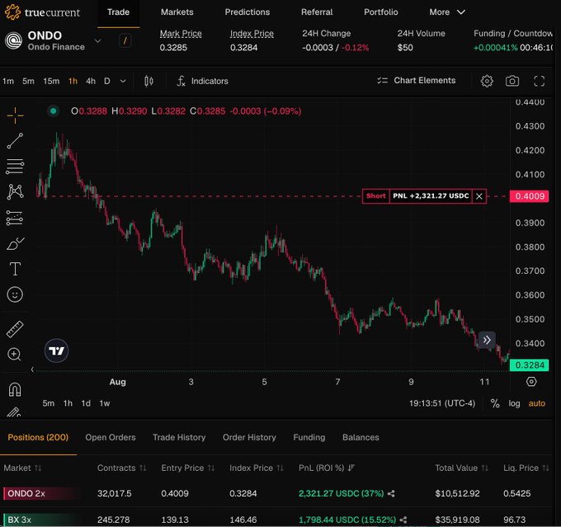This screenshot has height=527, width=561.
Task: Select the ruler measure tool
Action: [x=15, y=329]
